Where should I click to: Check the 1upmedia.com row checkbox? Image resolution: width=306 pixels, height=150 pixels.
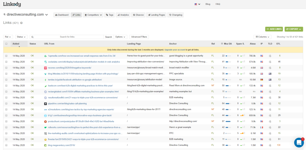[x=7, y=56]
